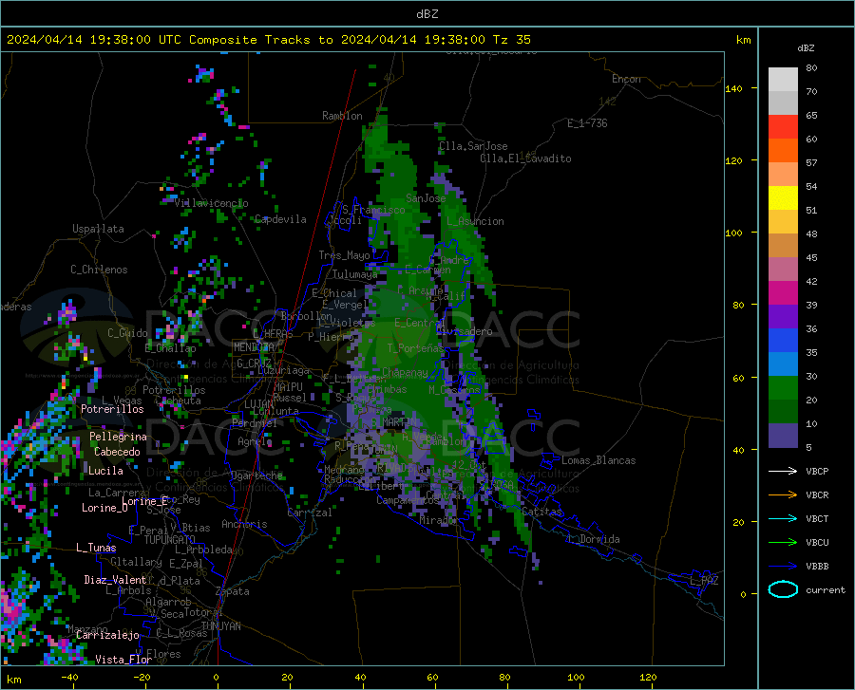This screenshot has width=855, height=690.
Task: Click the Capdevila label on map
Action: pyautogui.click(x=281, y=219)
